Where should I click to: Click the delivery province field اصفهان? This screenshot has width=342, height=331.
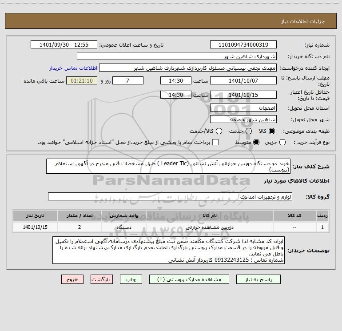tap(243, 108)
